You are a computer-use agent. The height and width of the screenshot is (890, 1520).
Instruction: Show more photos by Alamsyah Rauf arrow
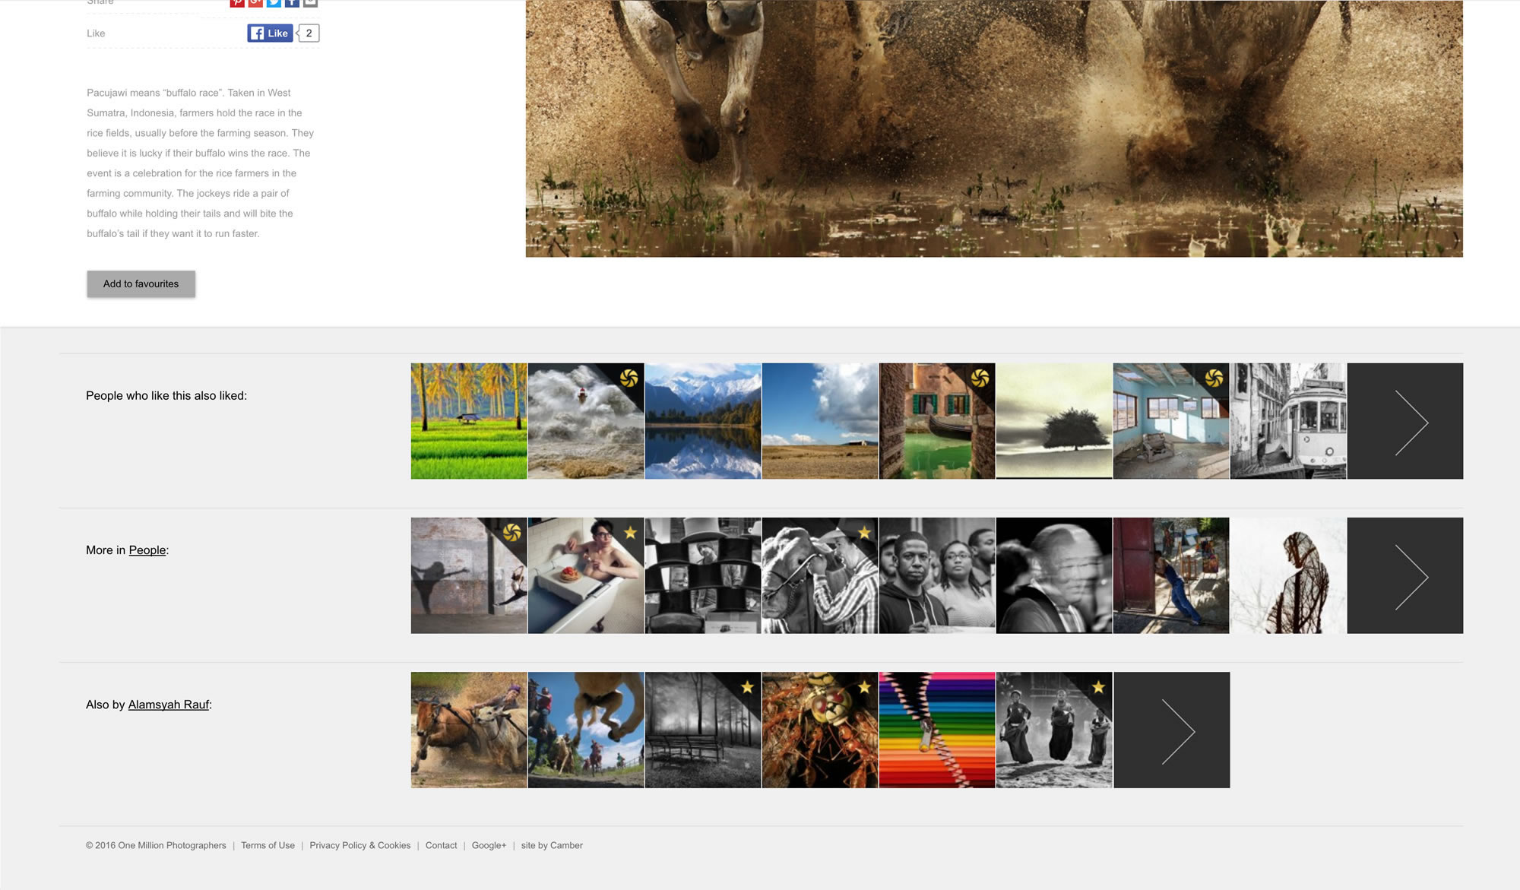(1171, 730)
